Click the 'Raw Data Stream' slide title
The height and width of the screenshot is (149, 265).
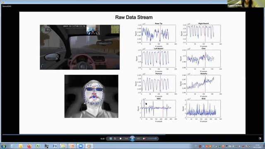coord(134,17)
